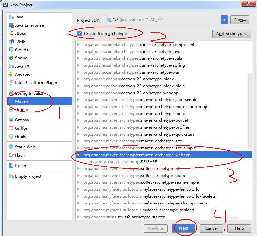This screenshot has width=257, height=236.
Task: Select cocoon-22-archetype-block-plain row
Action: pyautogui.click(x=164, y=86)
